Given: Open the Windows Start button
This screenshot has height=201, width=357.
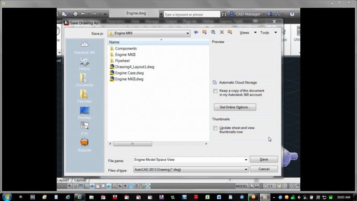Looking at the screenshot, I should coord(7,197).
